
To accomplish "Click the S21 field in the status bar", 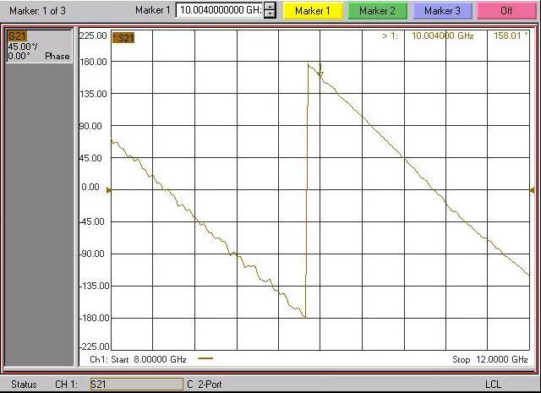I will [135, 385].
